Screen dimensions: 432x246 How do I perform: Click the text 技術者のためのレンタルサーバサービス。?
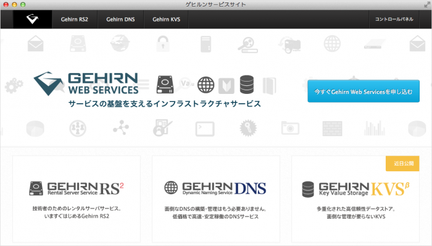77,208
